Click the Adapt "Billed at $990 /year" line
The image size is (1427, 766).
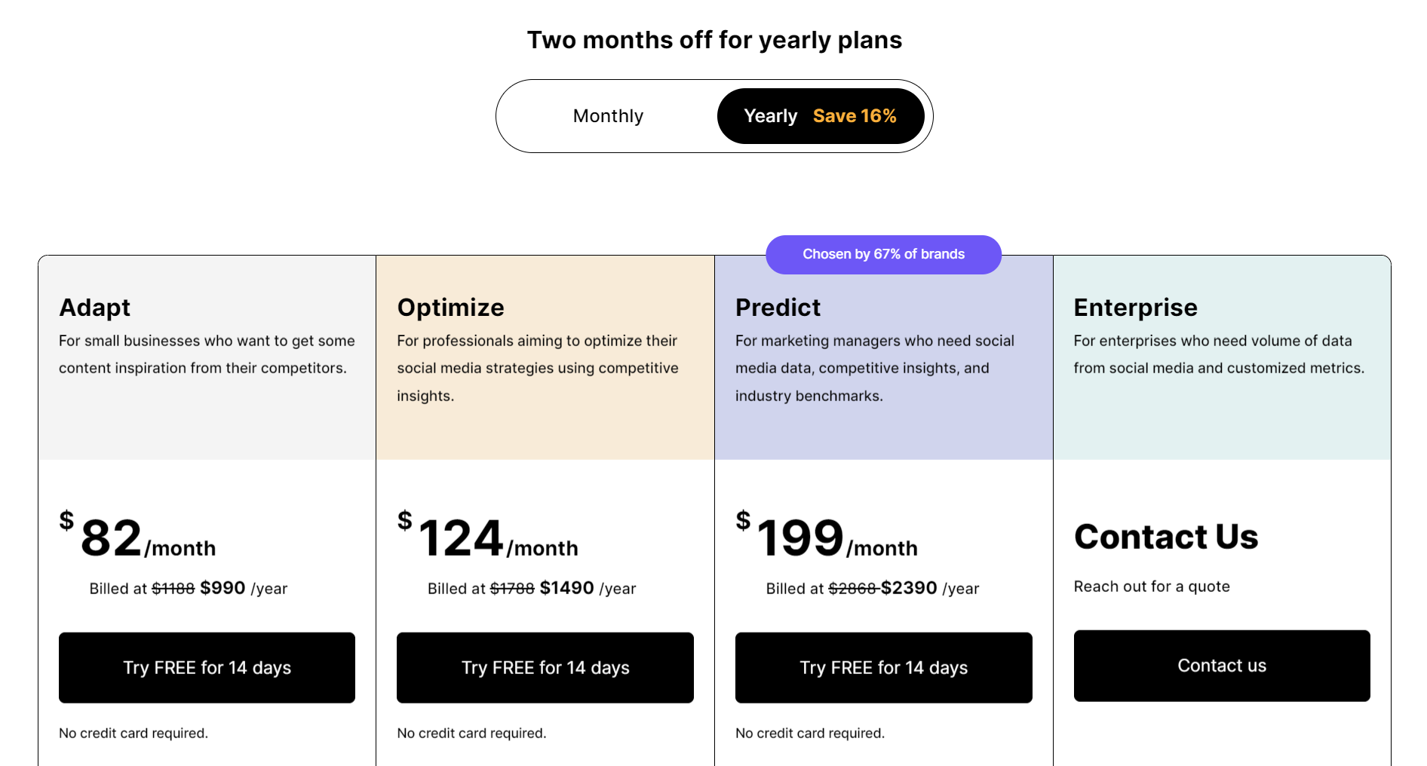(x=188, y=588)
